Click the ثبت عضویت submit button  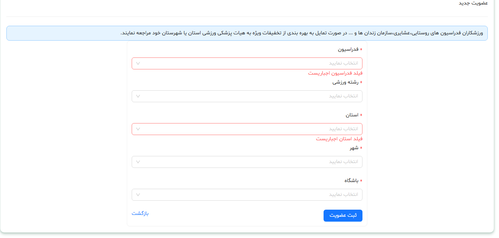[x=343, y=215]
